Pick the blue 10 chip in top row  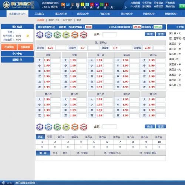click(48, 35)
